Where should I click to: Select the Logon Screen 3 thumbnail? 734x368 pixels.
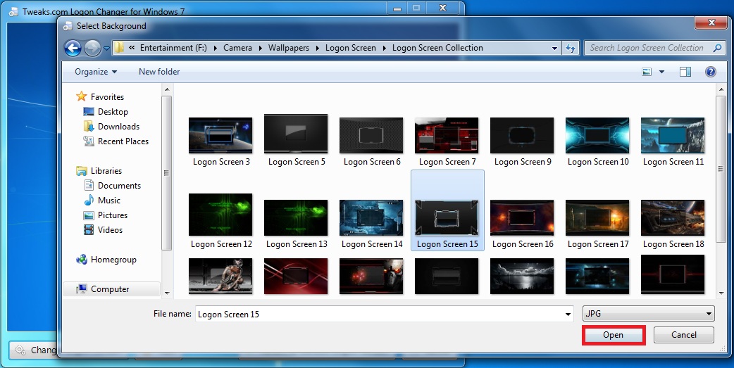click(220, 136)
